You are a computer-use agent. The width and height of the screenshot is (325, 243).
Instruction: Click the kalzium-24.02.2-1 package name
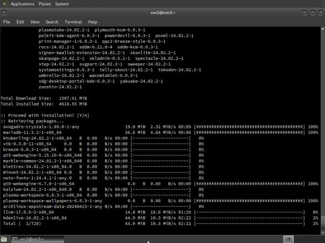pyautogui.click(x=34, y=189)
